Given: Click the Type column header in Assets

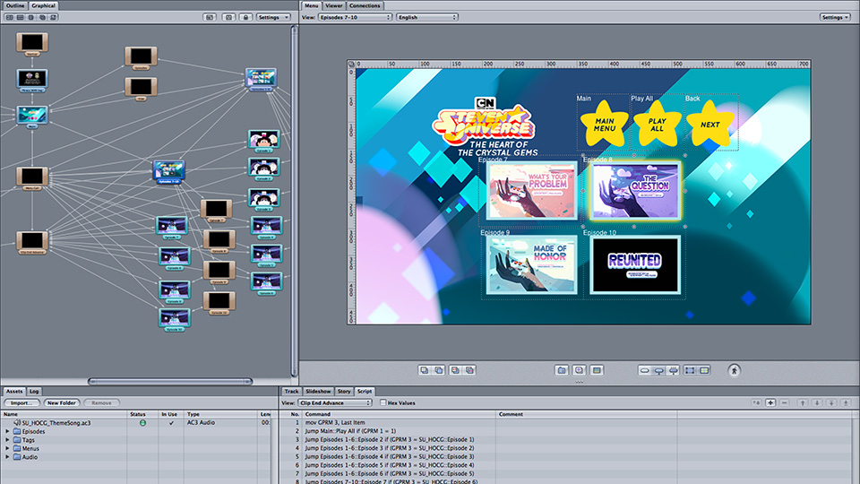Looking at the screenshot, I should coord(220,414).
